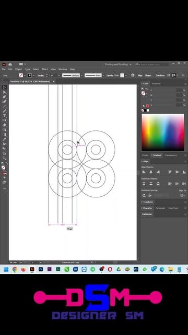Open Photoshop from the Windows taskbar
This screenshot has width=188, height=335.
click(41, 269)
